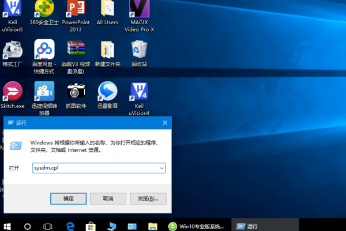Screen dimensions: 346x231
Task: Switch to Win10专业版系统 browser taskbar item
Action: pyautogui.click(x=197, y=226)
